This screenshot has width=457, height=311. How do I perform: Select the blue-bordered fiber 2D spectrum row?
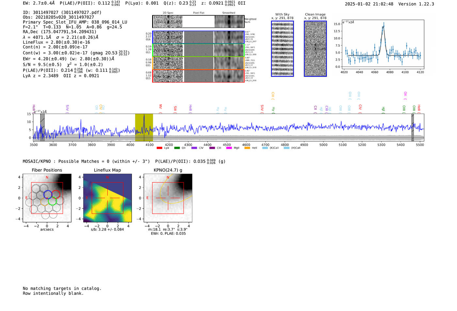click(198, 37)
